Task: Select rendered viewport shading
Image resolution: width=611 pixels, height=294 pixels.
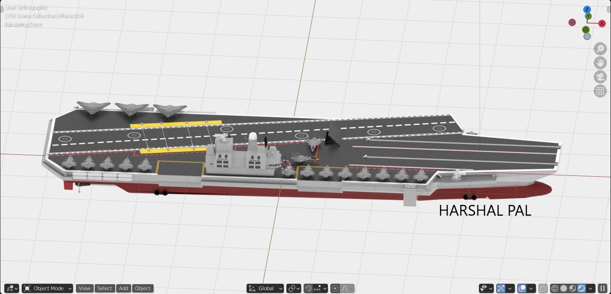Action: [581, 288]
